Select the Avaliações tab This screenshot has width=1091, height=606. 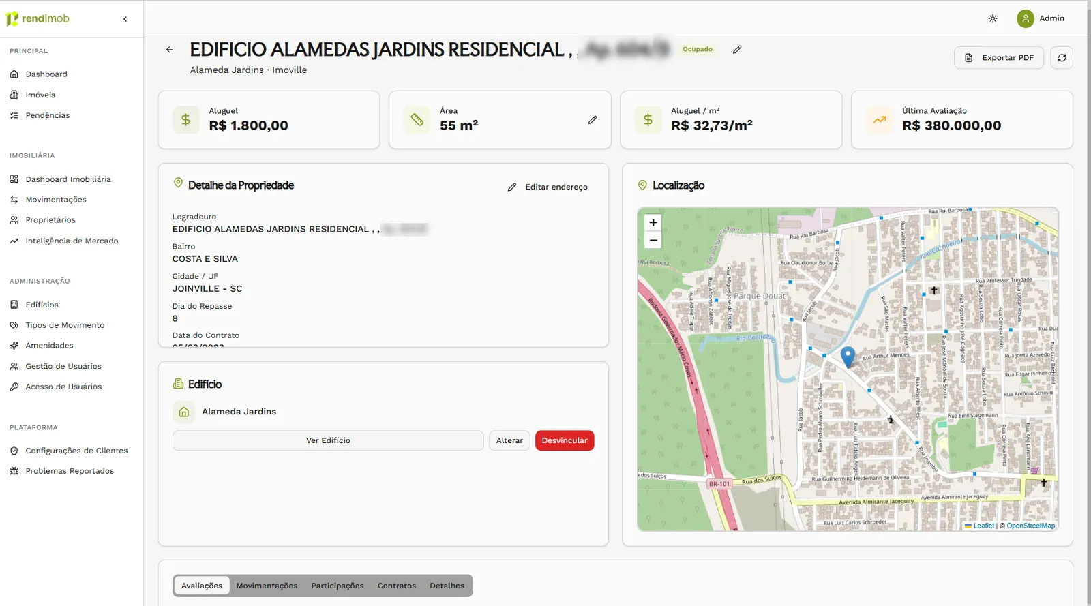(x=202, y=586)
